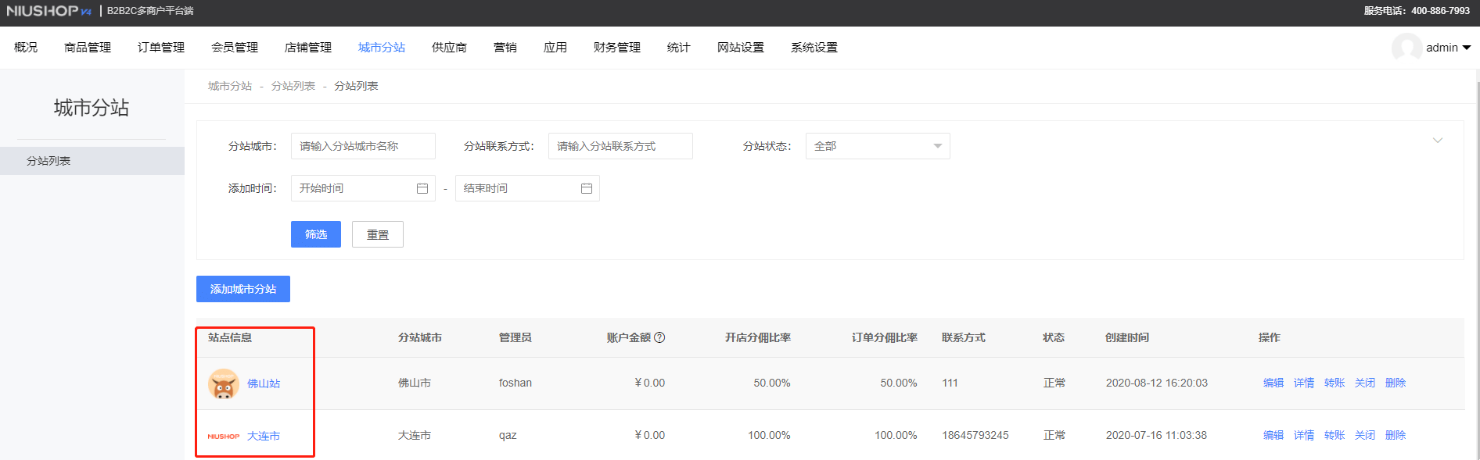This screenshot has width=1480, height=460.
Task: Open the 统计 menu
Action: coord(679,48)
